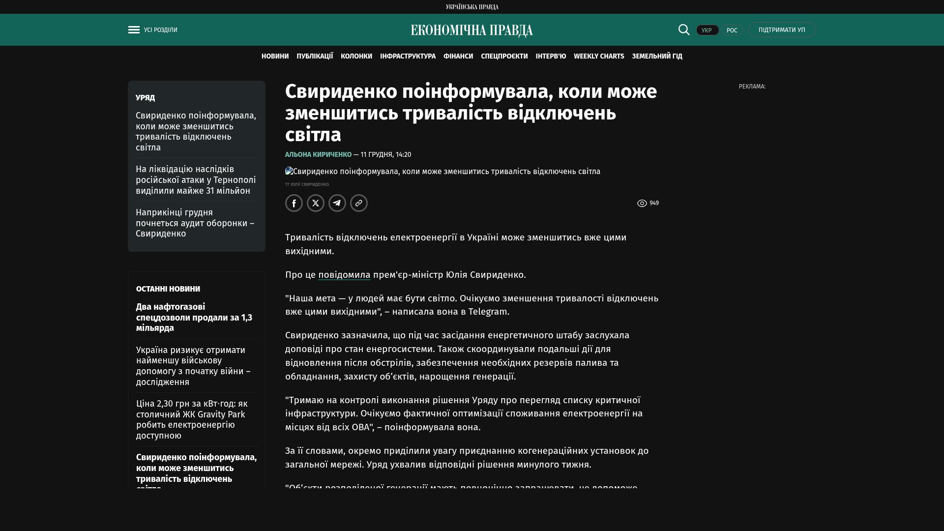Follow the 'повідомила' link in article

(x=344, y=275)
